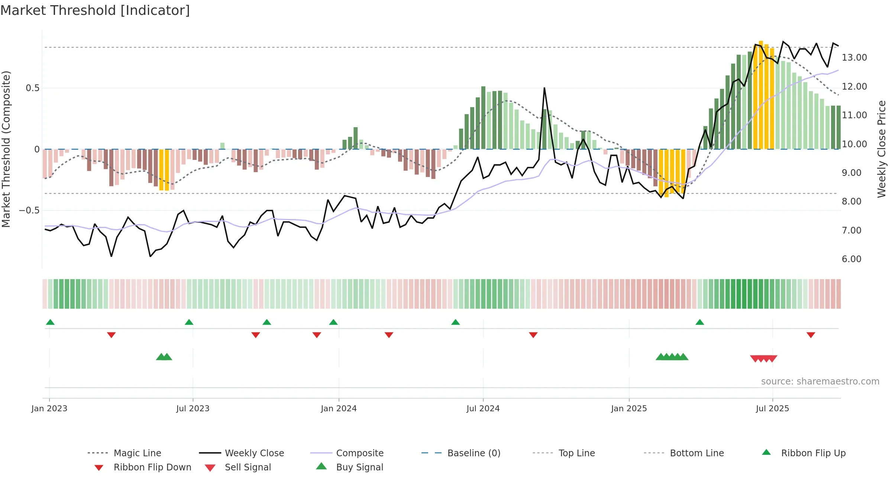Click the Jul 2024 x-axis label
The image size is (892, 502).
click(x=483, y=409)
